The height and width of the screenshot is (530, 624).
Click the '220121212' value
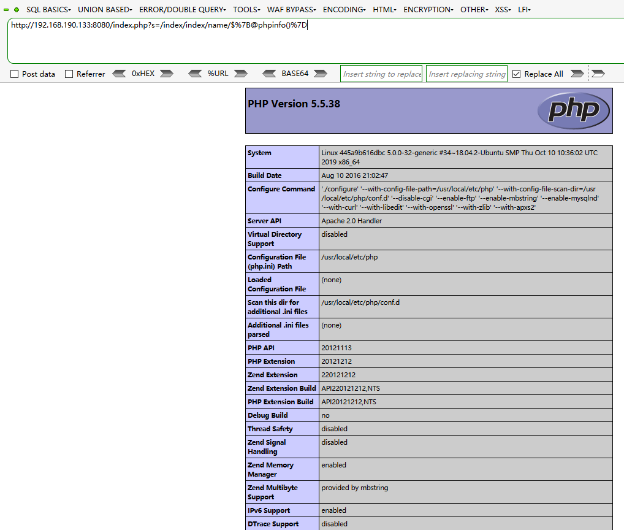coord(338,375)
